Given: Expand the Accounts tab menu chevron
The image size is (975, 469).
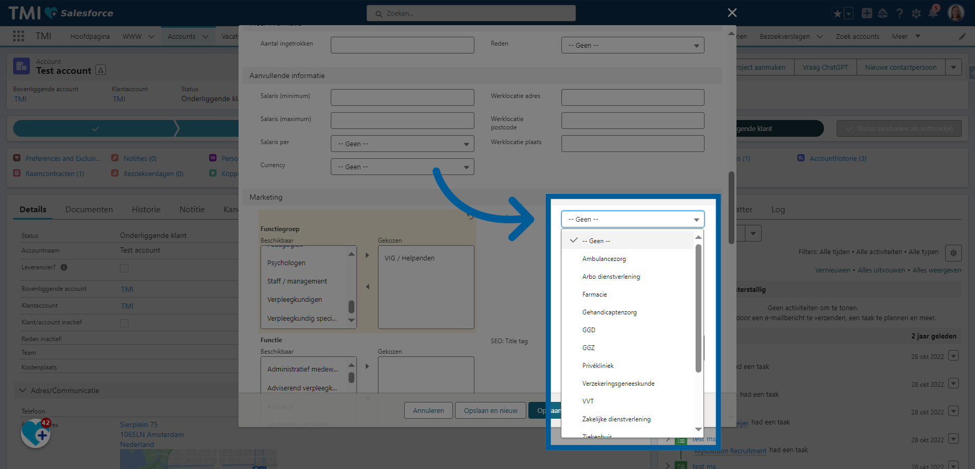Looking at the screenshot, I should pyautogui.click(x=205, y=37).
